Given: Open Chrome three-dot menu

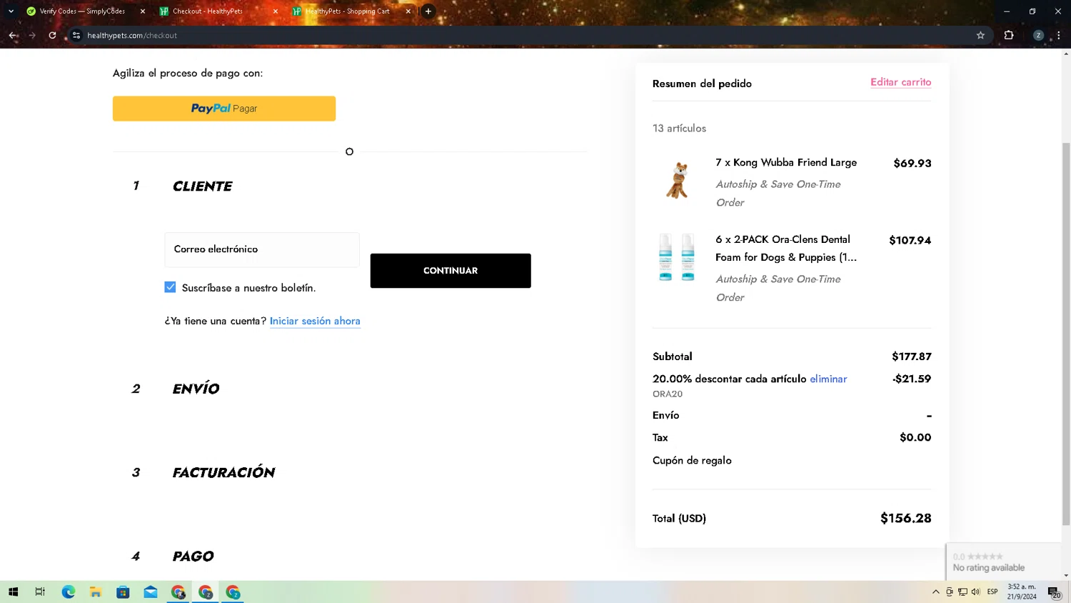Looking at the screenshot, I should tap(1058, 35).
